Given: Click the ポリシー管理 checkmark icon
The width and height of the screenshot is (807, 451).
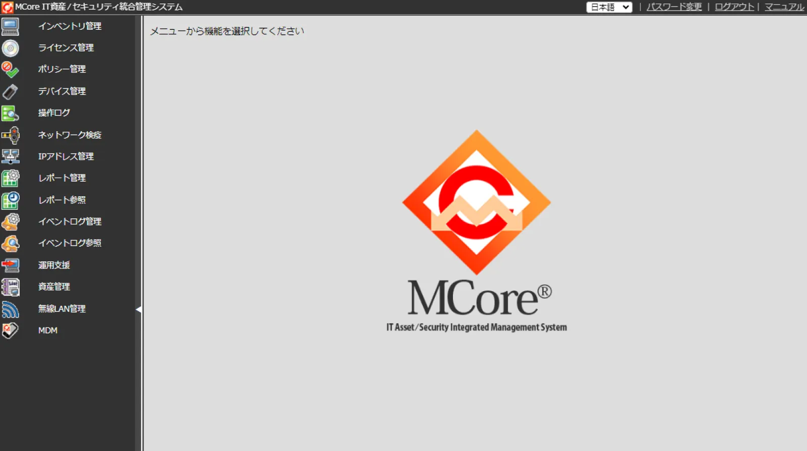Looking at the screenshot, I should [10, 70].
